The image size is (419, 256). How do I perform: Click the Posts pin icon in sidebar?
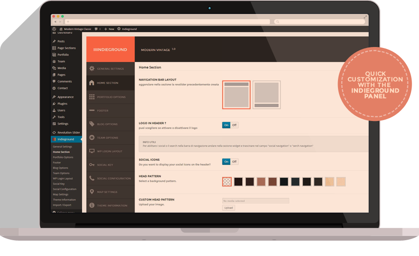[54, 41]
